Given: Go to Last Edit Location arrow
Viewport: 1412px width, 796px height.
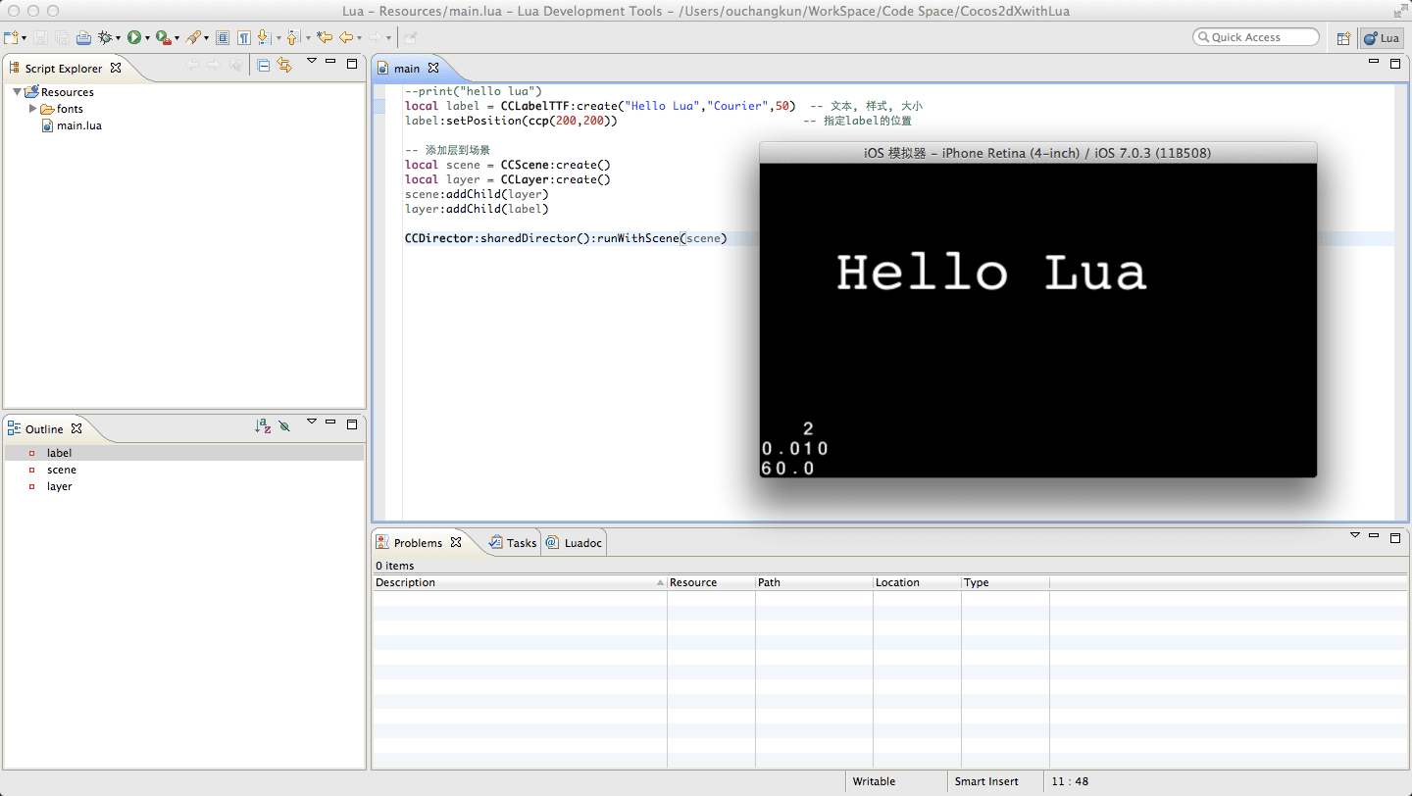Looking at the screenshot, I should point(325,37).
